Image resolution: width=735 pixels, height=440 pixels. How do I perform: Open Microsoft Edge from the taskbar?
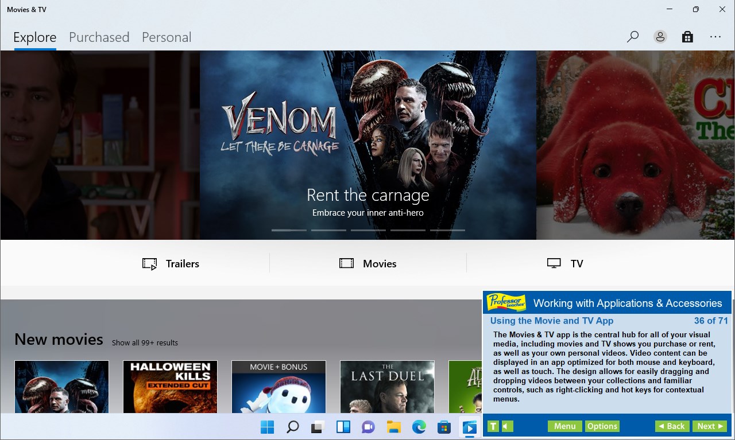pos(419,427)
